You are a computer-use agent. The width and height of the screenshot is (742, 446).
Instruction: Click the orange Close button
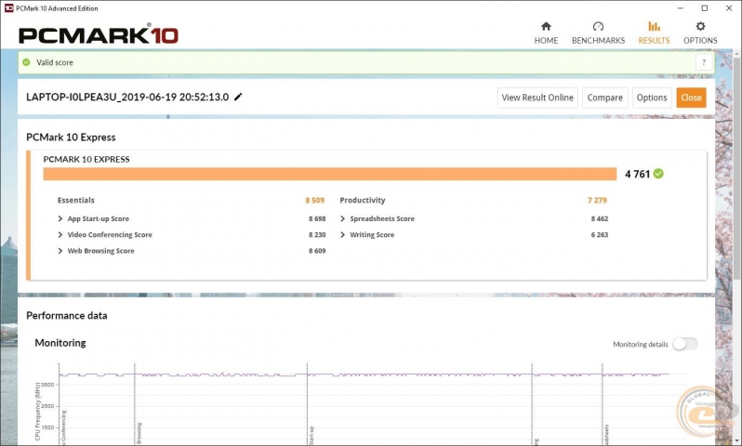pyautogui.click(x=691, y=98)
